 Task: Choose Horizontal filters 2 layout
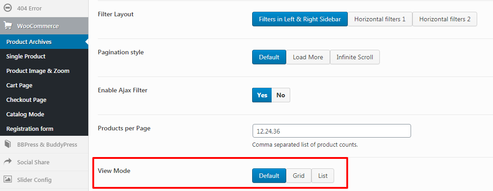pos(445,19)
